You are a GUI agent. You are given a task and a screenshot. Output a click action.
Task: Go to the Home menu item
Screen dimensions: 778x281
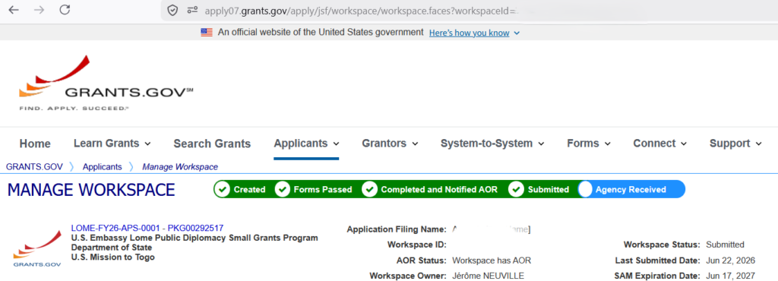35,144
